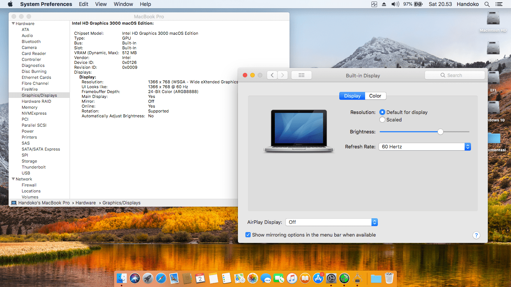The image size is (511, 287).
Task: Open iBooks icon in Dock
Action: click(x=305, y=278)
